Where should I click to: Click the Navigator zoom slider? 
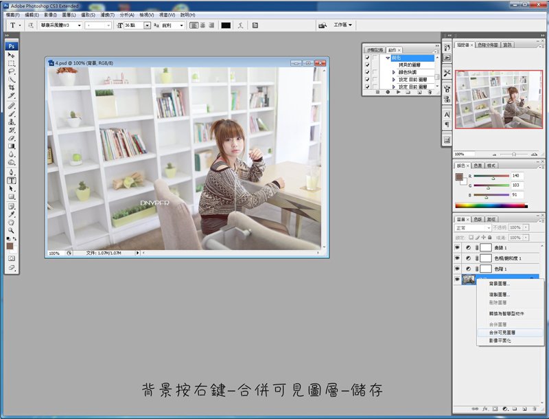(513, 154)
